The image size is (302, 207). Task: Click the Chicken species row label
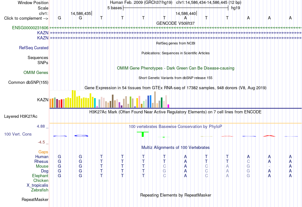pyautogui.click(x=41, y=180)
